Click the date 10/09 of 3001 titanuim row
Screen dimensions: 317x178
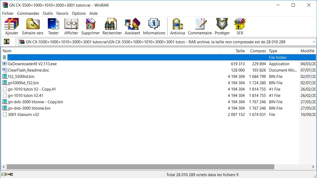point(308,115)
